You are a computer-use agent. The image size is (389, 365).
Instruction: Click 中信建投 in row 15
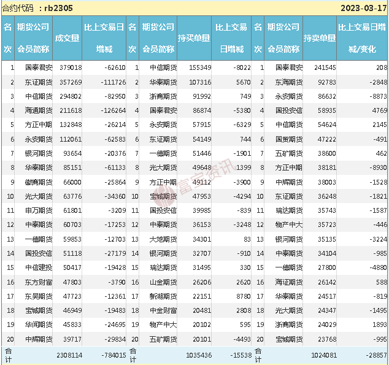tap(39, 267)
